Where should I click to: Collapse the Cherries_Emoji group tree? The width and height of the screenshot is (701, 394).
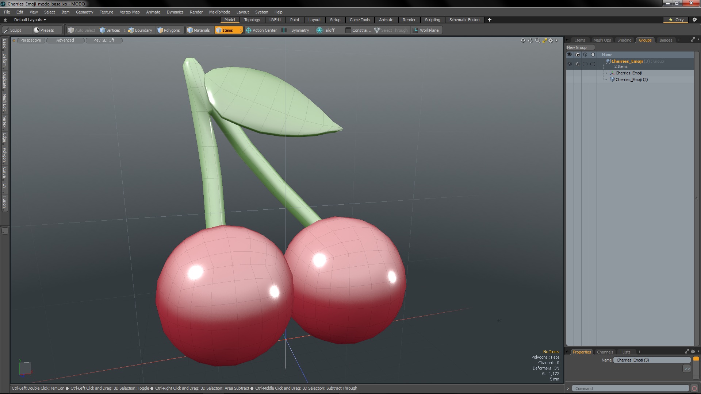coord(603,64)
